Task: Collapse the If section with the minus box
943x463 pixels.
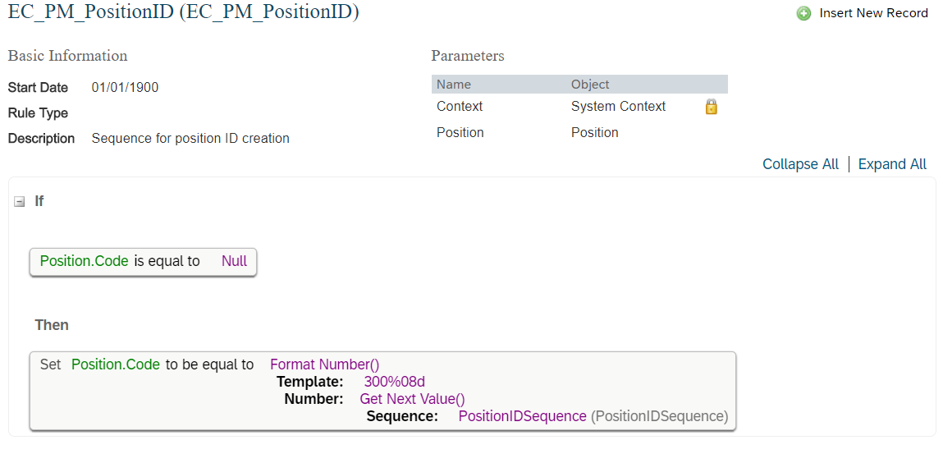Action: (19, 202)
